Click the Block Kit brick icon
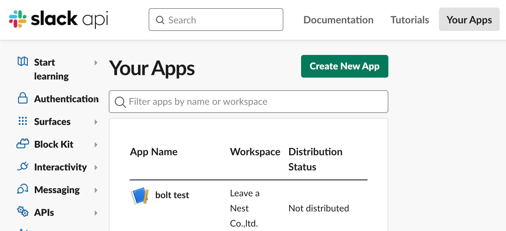 [23, 144]
